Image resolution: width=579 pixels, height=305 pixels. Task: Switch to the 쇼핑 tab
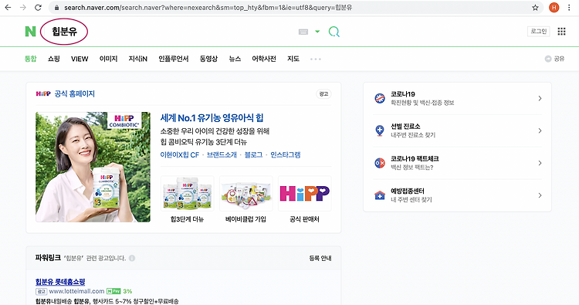[x=53, y=59]
